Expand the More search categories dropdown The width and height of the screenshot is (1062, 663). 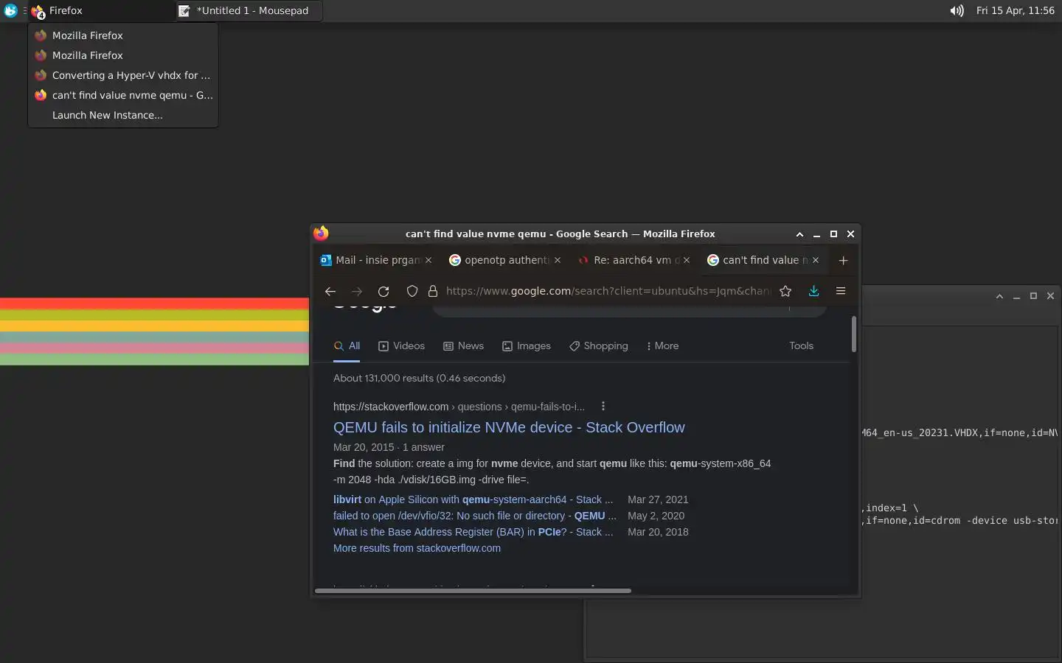(662, 345)
